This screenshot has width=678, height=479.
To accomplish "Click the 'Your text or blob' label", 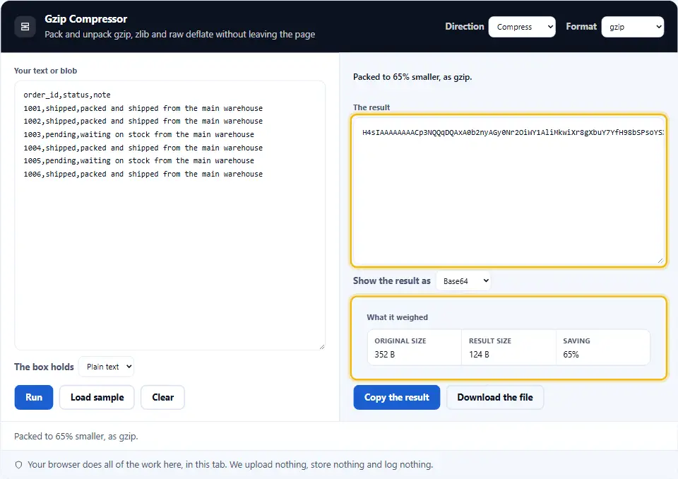I will point(45,71).
